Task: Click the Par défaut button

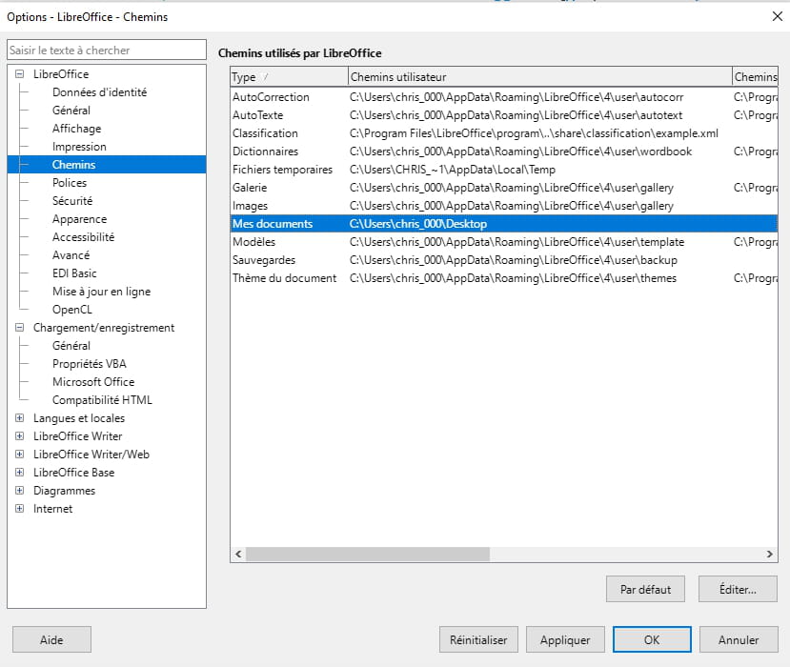Action: [645, 590]
